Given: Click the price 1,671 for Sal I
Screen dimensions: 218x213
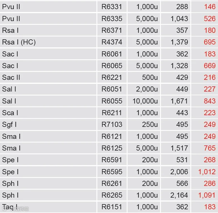Looking at the screenshot, I should point(179,101).
